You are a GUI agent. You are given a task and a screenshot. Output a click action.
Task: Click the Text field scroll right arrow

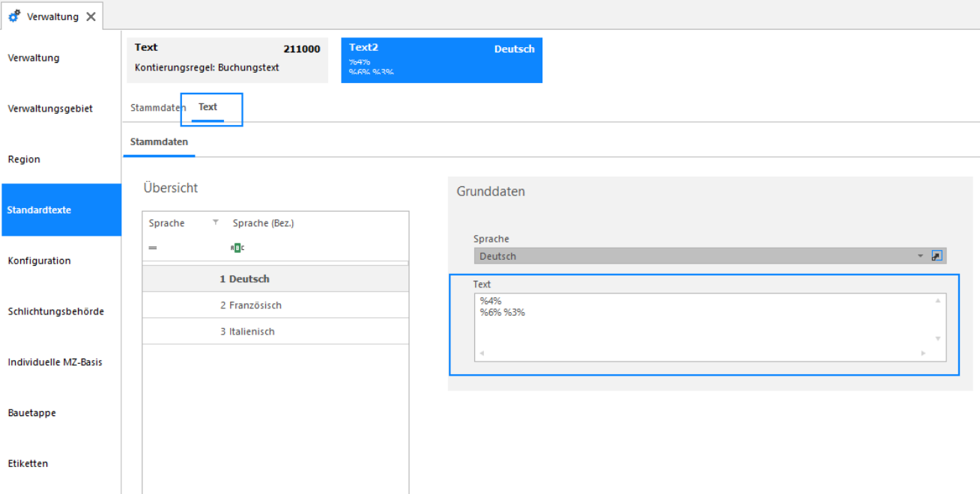tap(924, 353)
